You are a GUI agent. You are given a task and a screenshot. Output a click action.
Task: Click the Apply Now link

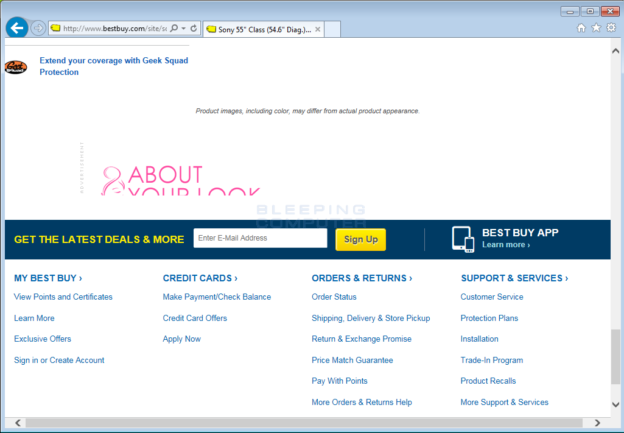[x=182, y=339]
